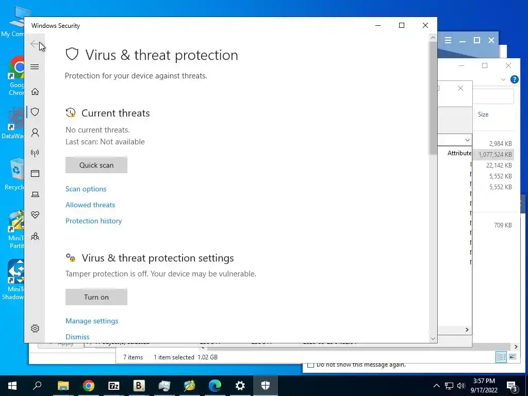The image size is (528, 396).
Task: Check 'Do not show this message again'
Action: 311,365
